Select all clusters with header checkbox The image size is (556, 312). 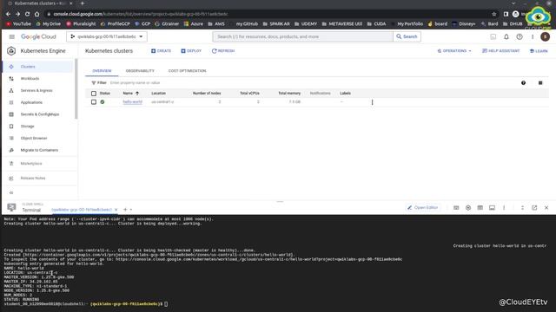coord(94,94)
